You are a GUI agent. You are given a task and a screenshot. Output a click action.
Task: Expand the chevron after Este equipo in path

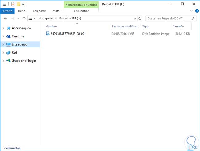56,18
